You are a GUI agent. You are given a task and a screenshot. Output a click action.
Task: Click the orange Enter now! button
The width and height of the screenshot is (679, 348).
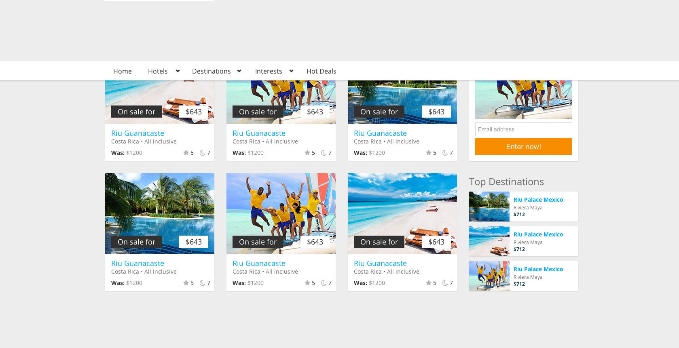click(524, 147)
